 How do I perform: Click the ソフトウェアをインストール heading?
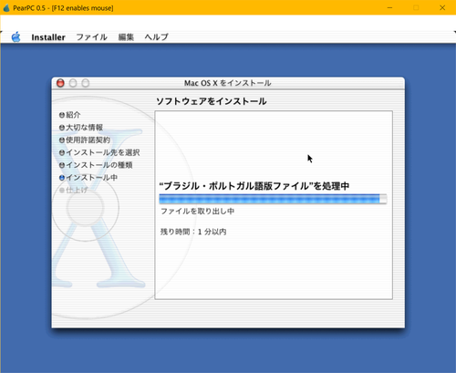[212, 101]
